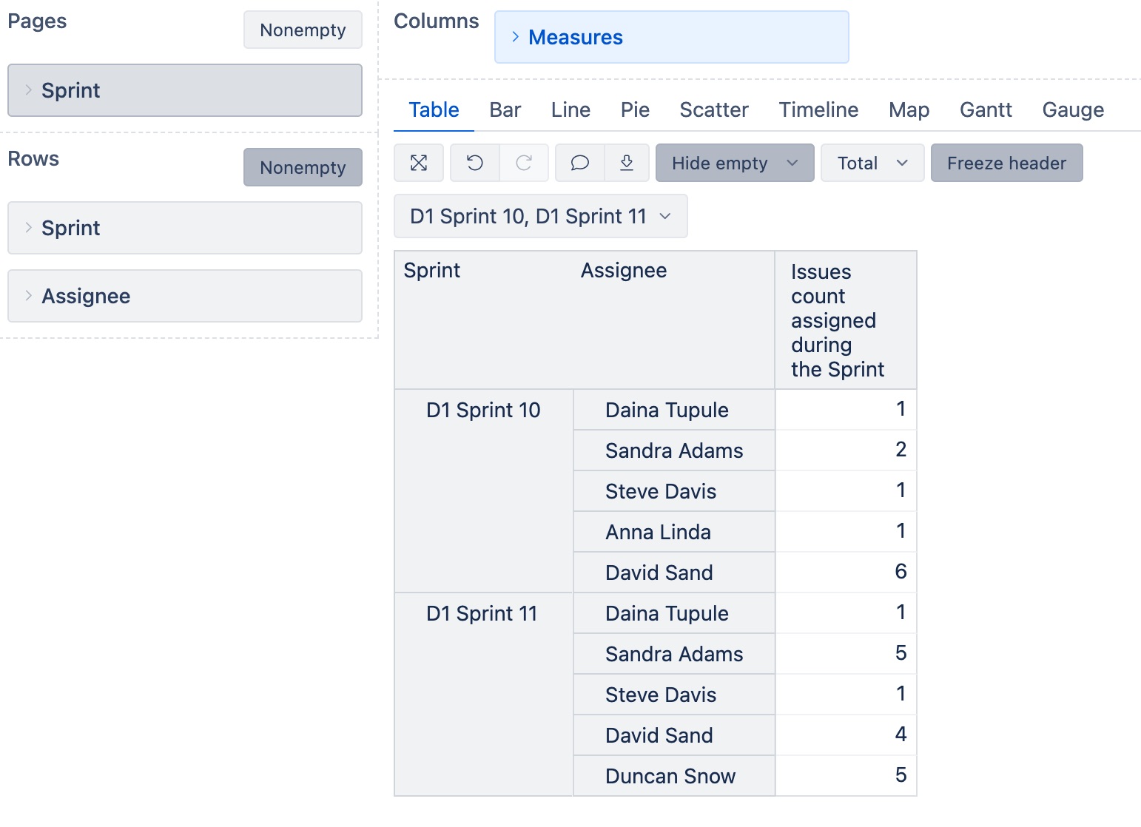Click Steve Davis under D1 Sprint 10
Image resolution: width=1141 pixels, height=827 pixels.
674,491
